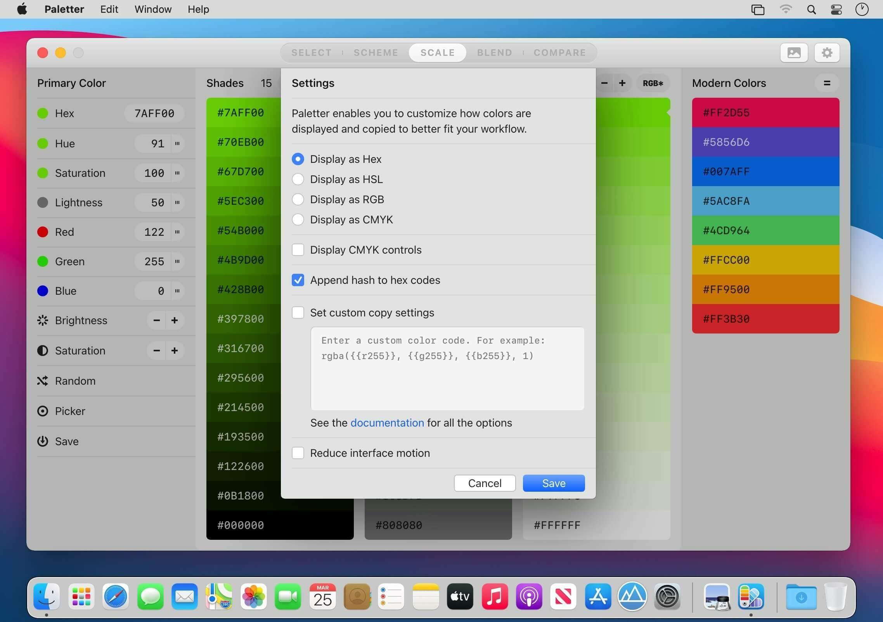The width and height of the screenshot is (883, 622).
Task: Open System Preferences from the dock
Action: tap(667, 596)
